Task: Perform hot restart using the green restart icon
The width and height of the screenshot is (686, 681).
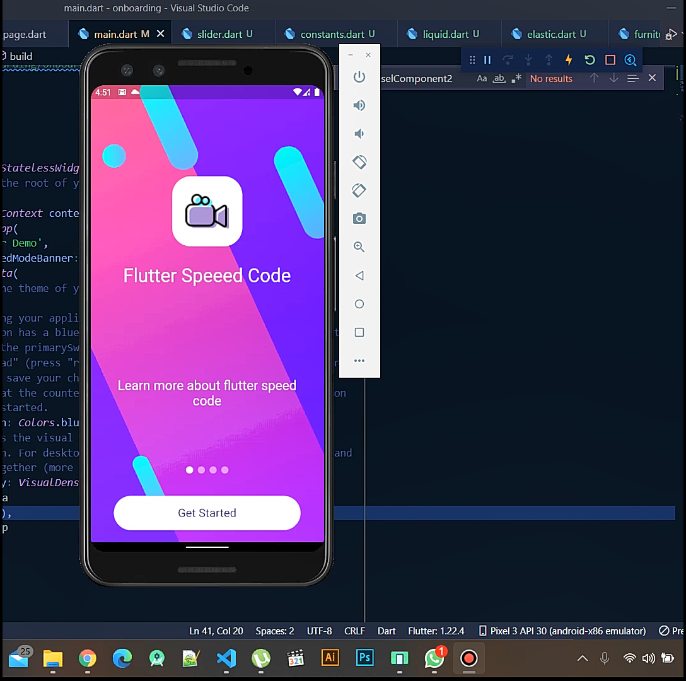Action: coord(589,59)
